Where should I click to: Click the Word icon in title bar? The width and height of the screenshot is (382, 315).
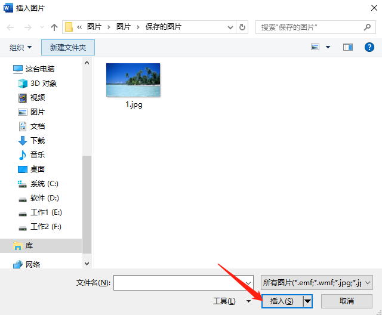click(x=8, y=8)
